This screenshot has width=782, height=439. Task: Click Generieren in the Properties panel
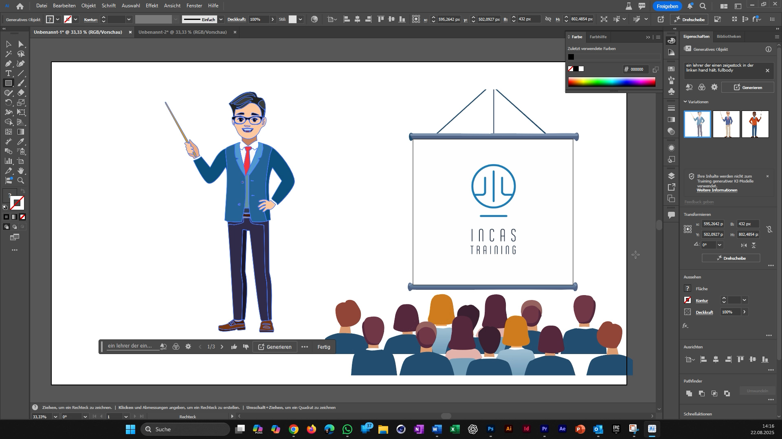(x=747, y=87)
